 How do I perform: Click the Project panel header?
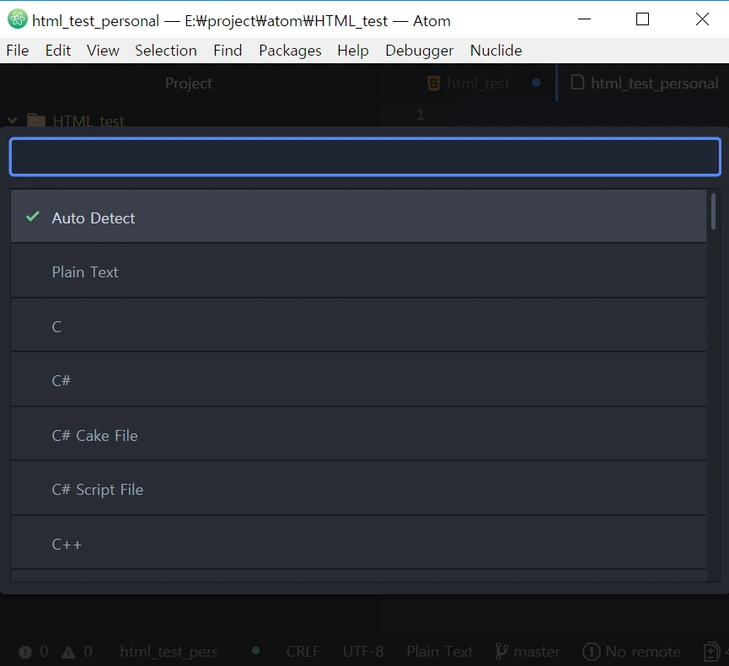tap(189, 83)
